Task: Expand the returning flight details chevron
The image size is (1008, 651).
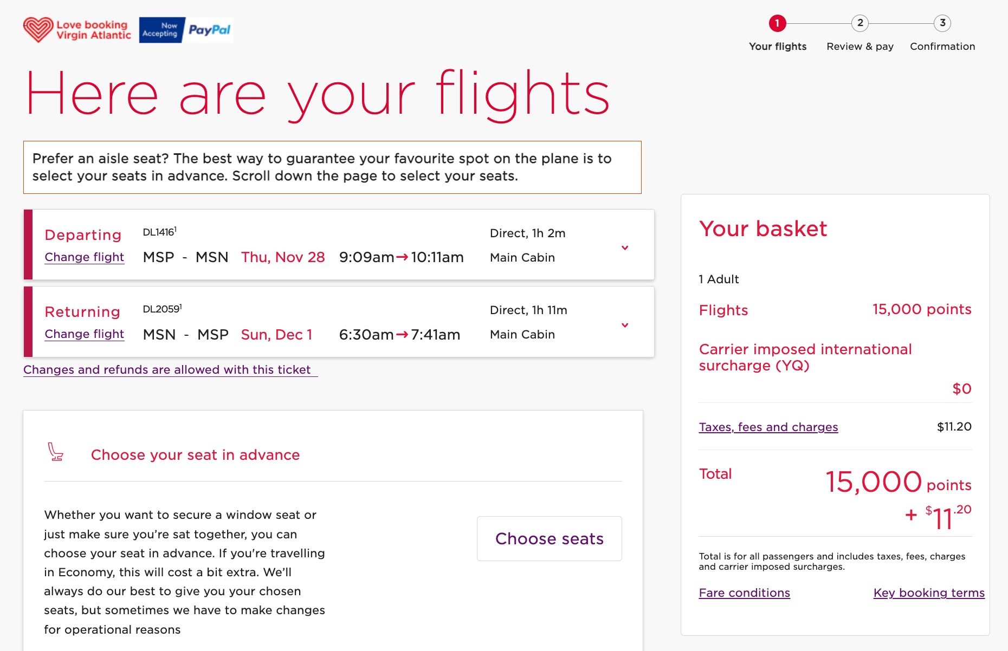Action: point(625,325)
